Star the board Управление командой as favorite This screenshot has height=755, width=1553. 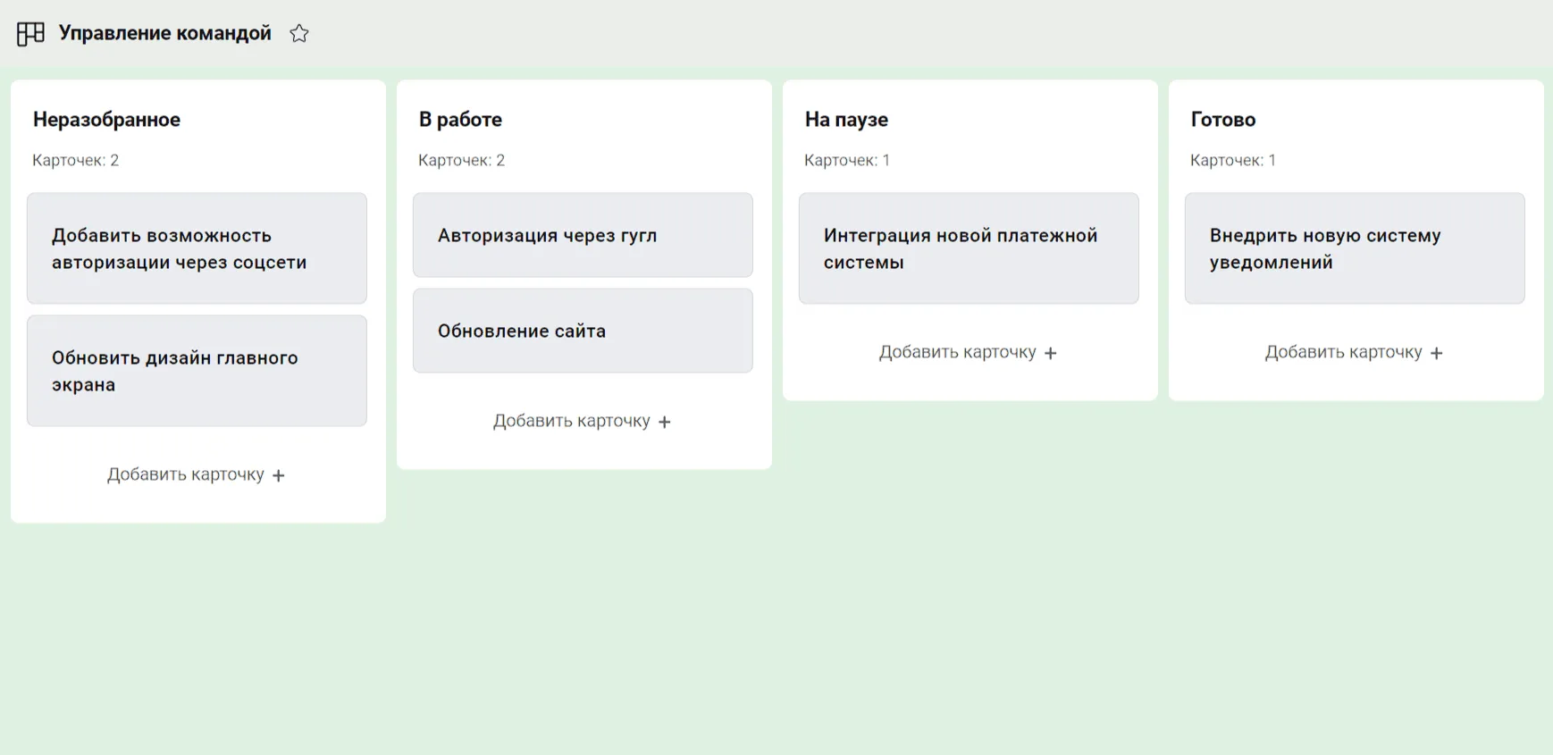(299, 34)
